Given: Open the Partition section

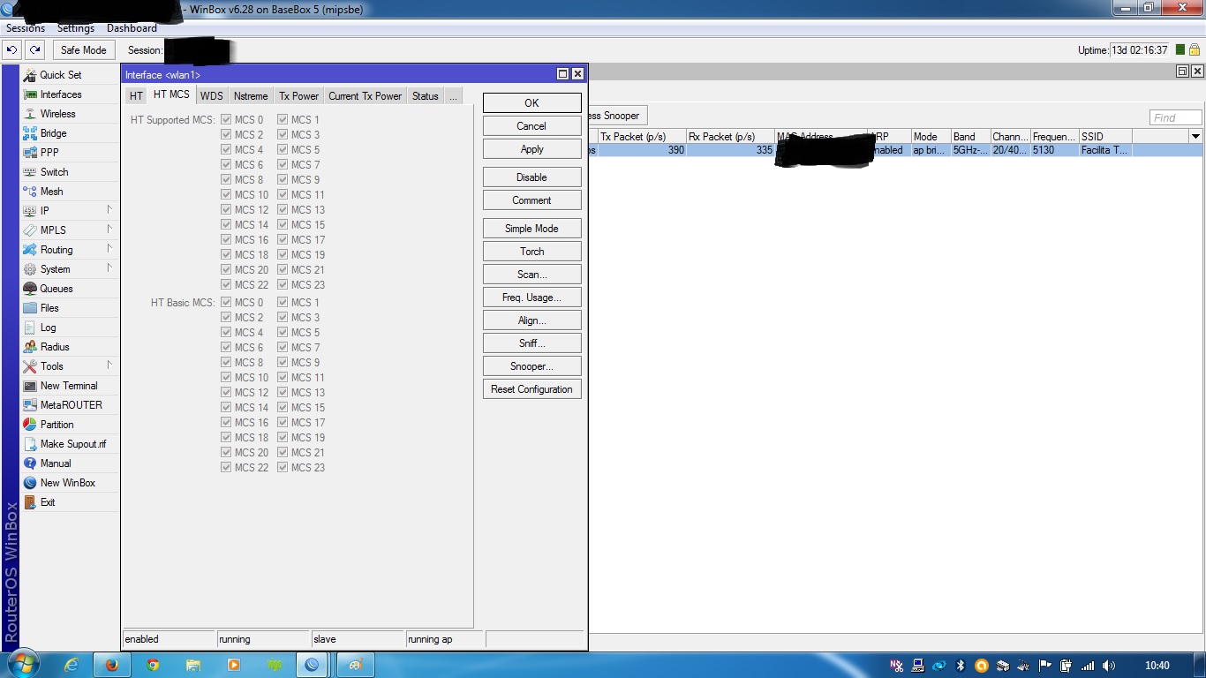Looking at the screenshot, I should [x=57, y=425].
